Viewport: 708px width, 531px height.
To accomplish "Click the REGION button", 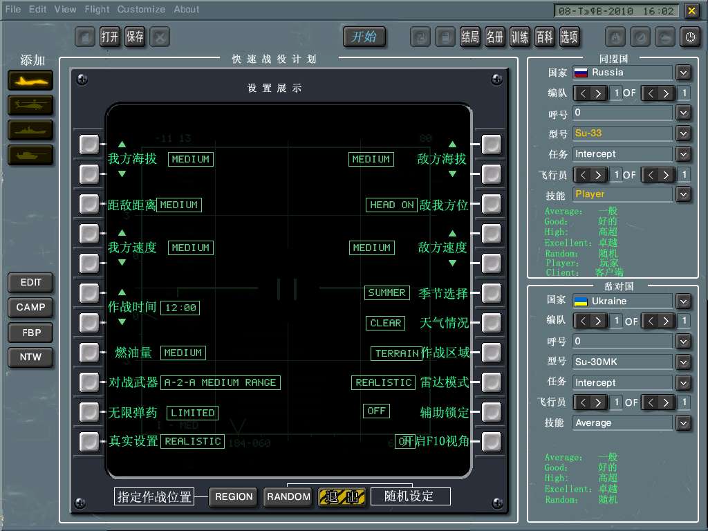I will (x=234, y=496).
